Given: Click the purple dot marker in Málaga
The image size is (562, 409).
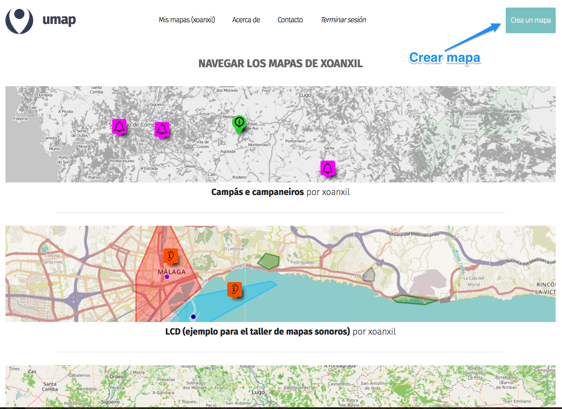Looking at the screenshot, I should [167, 276].
